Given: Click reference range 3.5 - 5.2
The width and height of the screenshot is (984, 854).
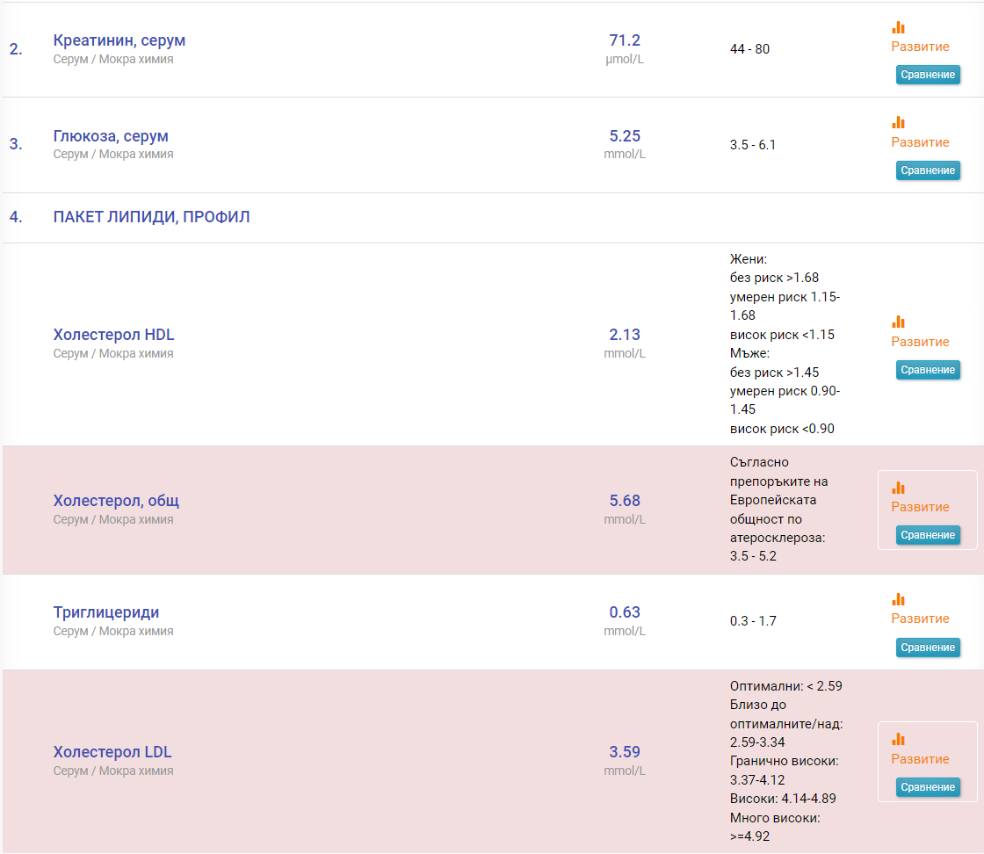Looking at the screenshot, I should (x=752, y=556).
